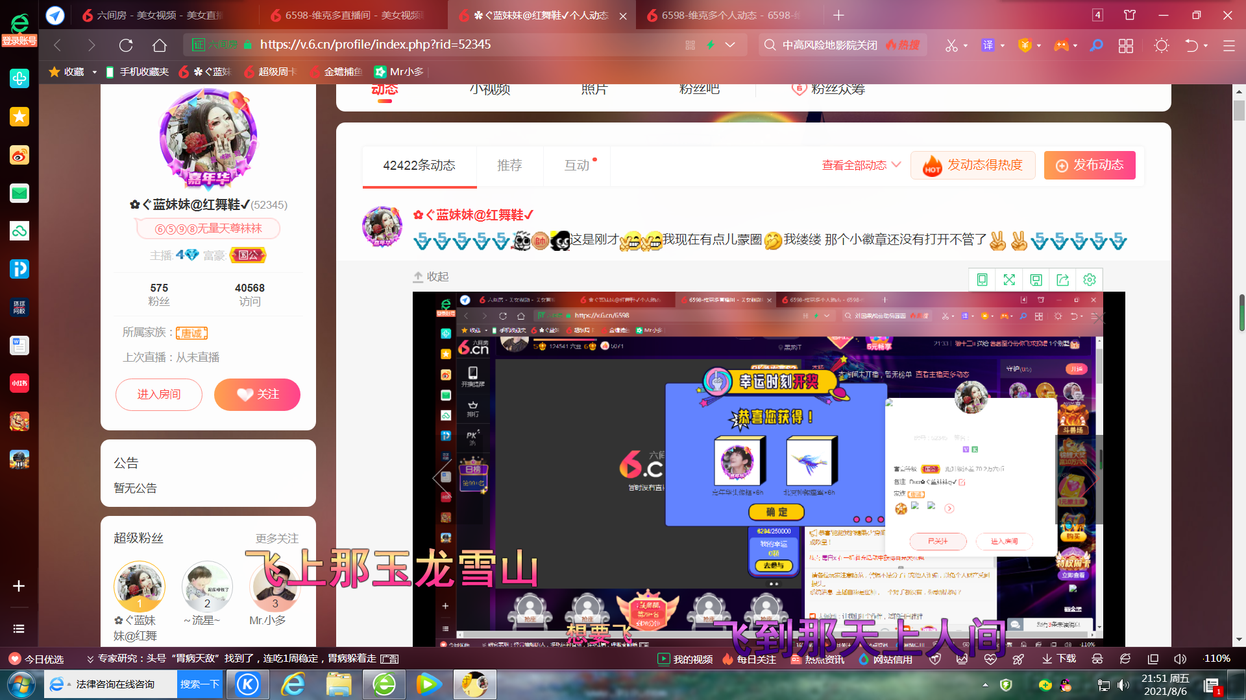Click the fullscreen expand icon above image
Screen dimensions: 1246x700
point(1009,279)
